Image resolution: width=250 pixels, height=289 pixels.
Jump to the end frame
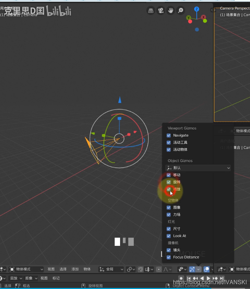tap(222, 278)
